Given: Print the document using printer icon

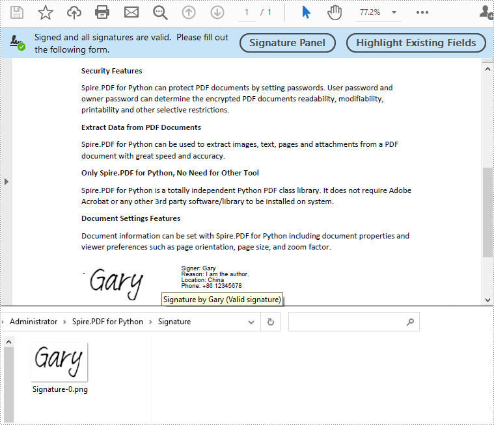Looking at the screenshot, I should 102,12.
